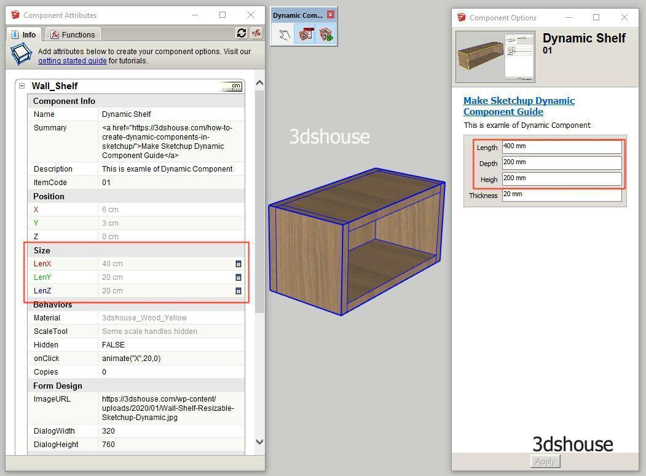Close the Dynamic Components toolbar
This screenshot has width=646, height=476.
(331, 15)
